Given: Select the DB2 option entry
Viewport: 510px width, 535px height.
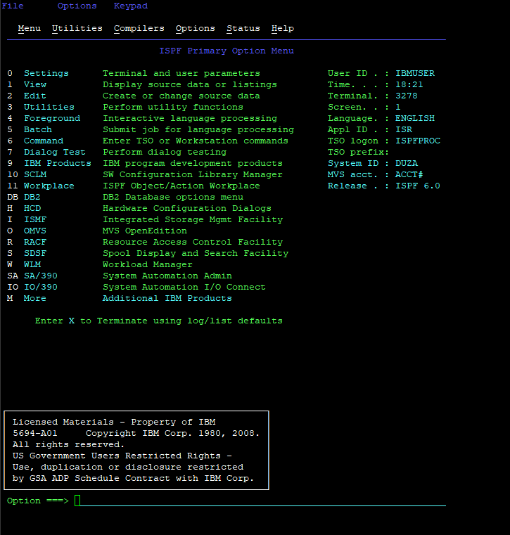Looking at the screenshot, I should tap(32, 198).
